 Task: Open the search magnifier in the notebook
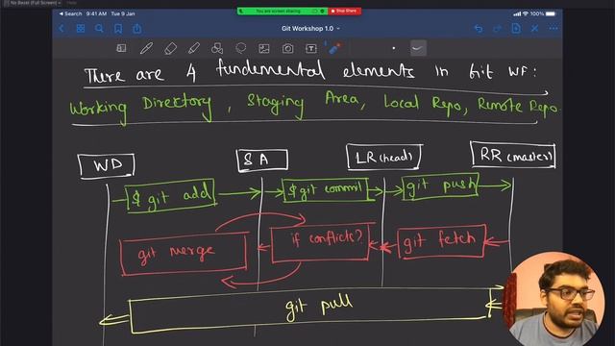(99, 28)
